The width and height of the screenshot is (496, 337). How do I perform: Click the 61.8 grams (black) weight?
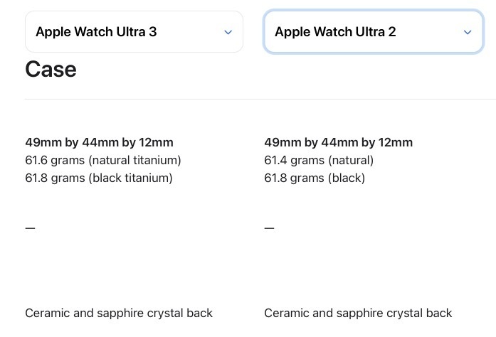(x=315, y=178)
